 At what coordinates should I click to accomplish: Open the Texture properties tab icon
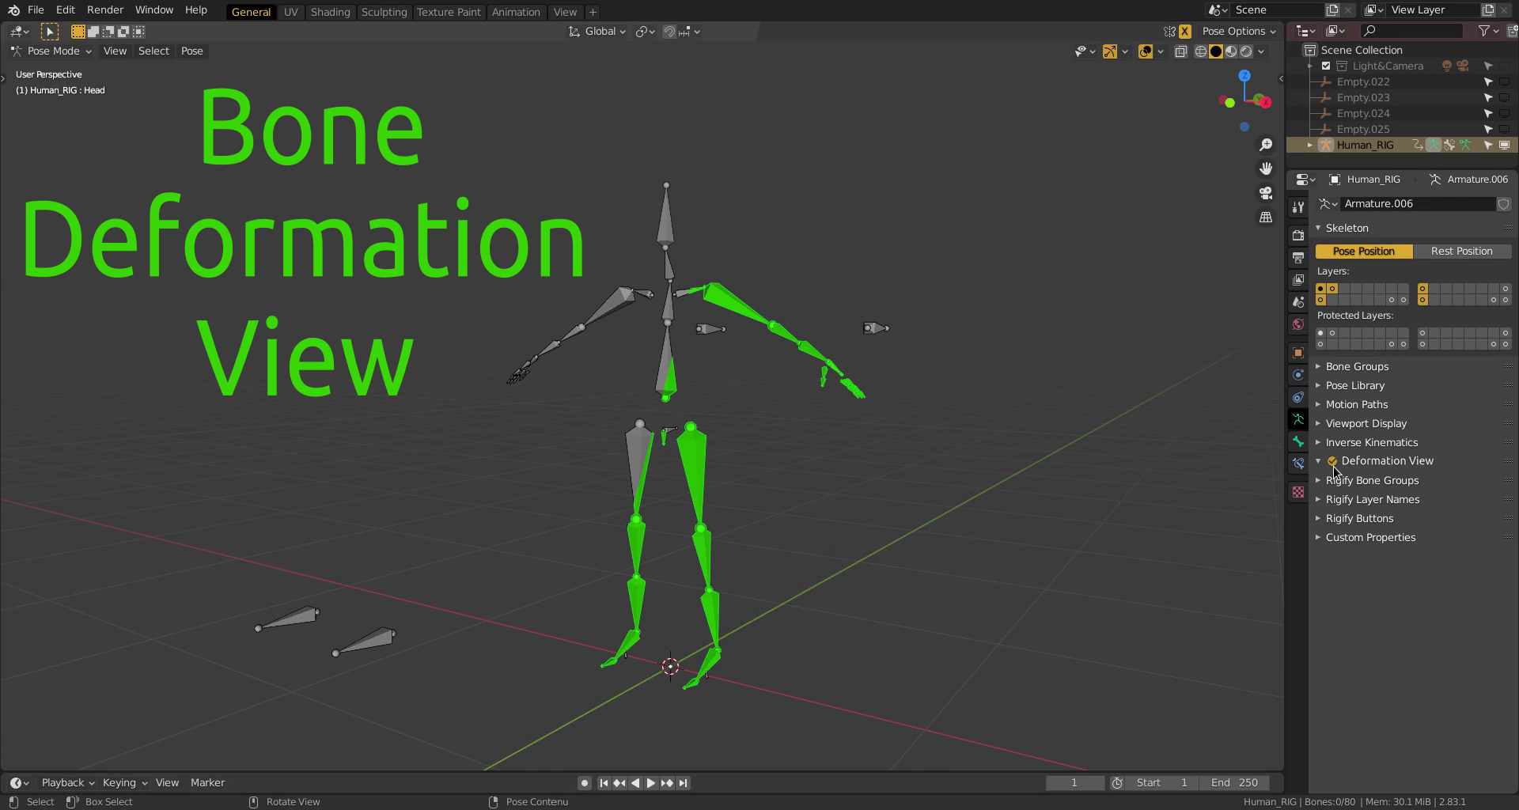pos(1297,492)
